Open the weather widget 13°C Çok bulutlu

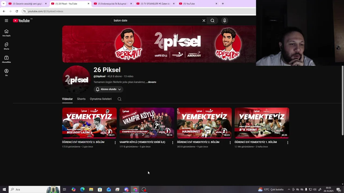(x=271, y=190)
